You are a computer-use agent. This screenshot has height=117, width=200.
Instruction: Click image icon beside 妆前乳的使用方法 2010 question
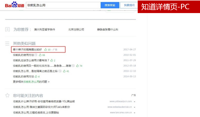point(36,55)
